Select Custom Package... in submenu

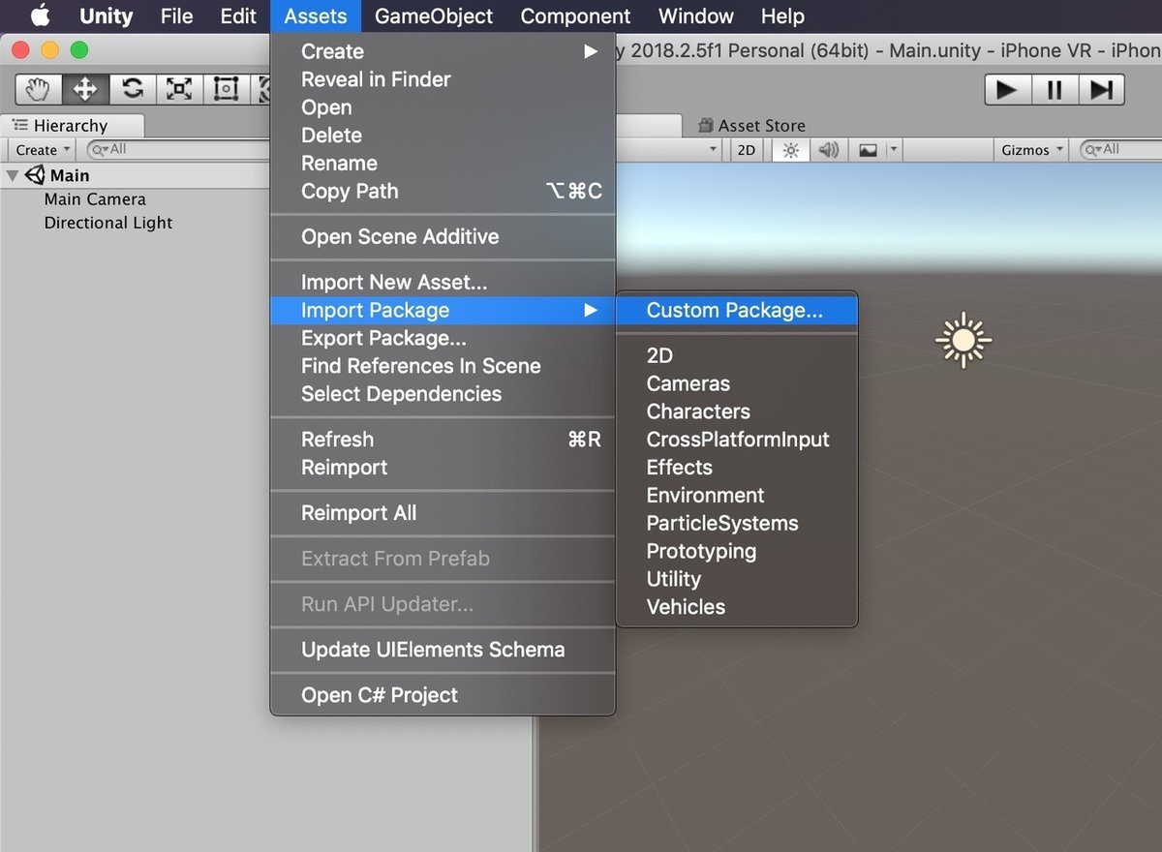(737, 311)
